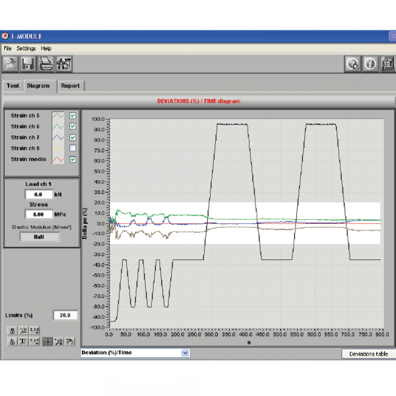This screenshot has height=396, width=396.
Task: Click the Open file toolbar icon
Action: 11,64
